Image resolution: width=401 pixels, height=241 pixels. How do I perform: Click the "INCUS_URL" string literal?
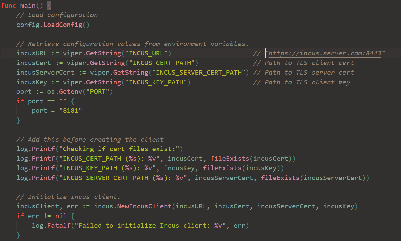coord(146,53)
